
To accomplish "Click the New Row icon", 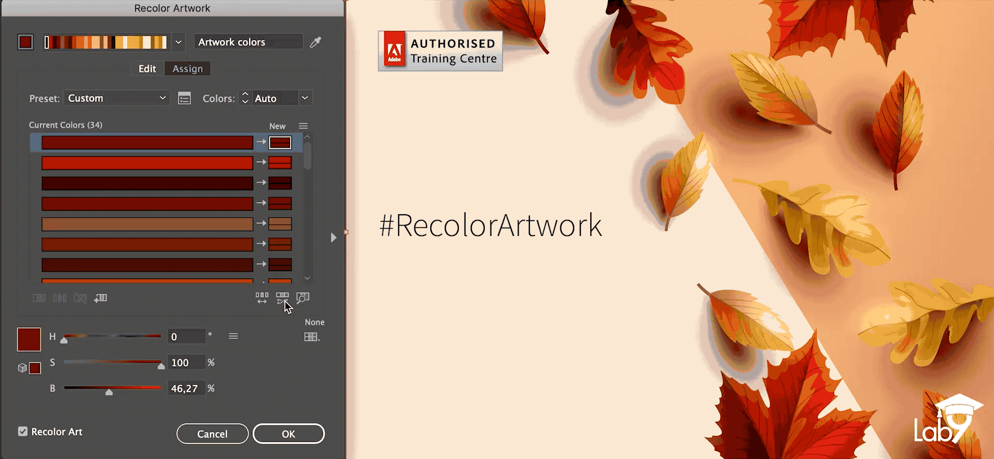I will click(101, 298).
